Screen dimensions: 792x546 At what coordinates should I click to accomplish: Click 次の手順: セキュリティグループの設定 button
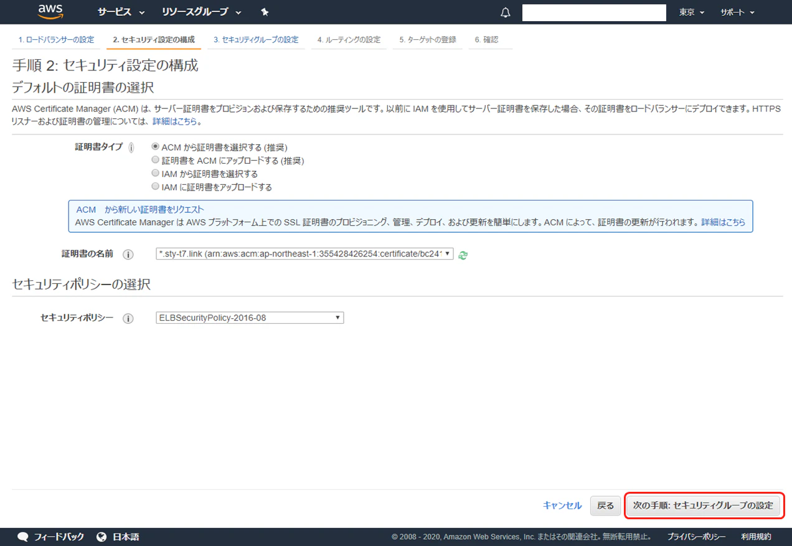(x=703, y=506)
